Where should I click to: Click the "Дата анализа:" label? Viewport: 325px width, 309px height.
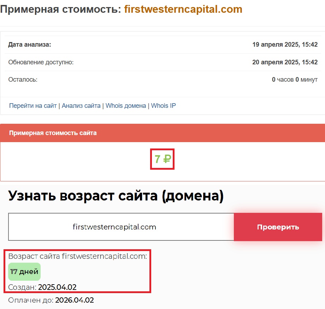30,45
